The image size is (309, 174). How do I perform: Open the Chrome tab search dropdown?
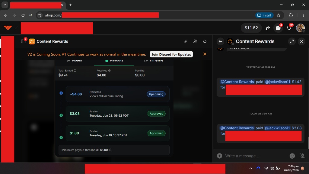tap(5, 5)
